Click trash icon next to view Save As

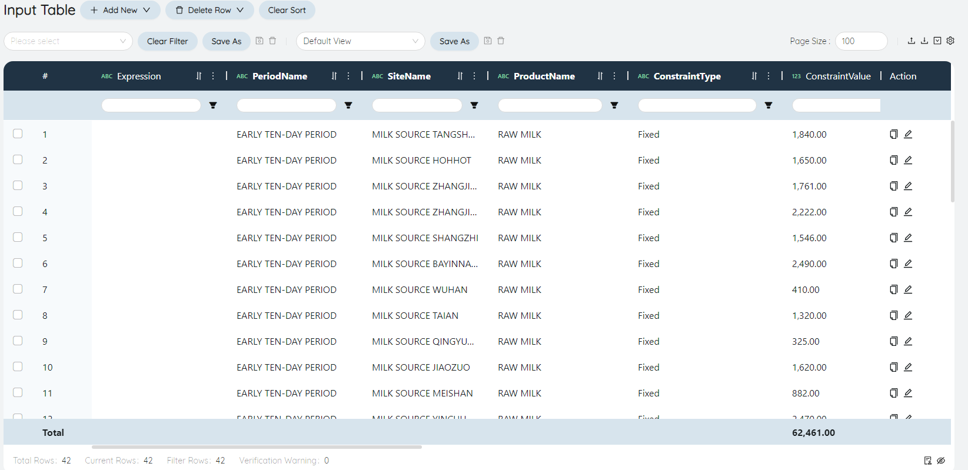pos(501,41)
